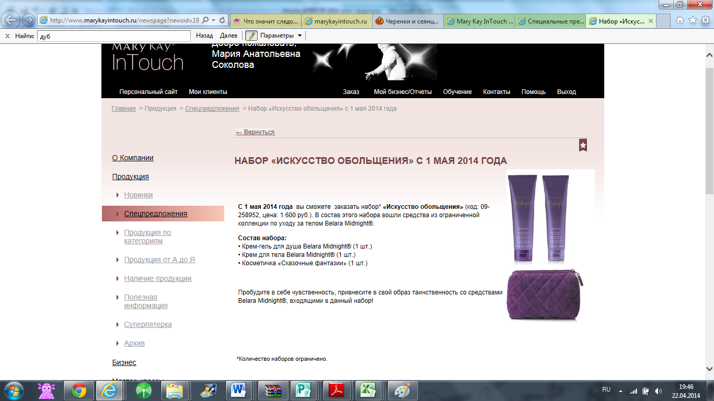Open the green wireless modem app icon
Screen dimensions: 714x401
[x=143, y=391]
